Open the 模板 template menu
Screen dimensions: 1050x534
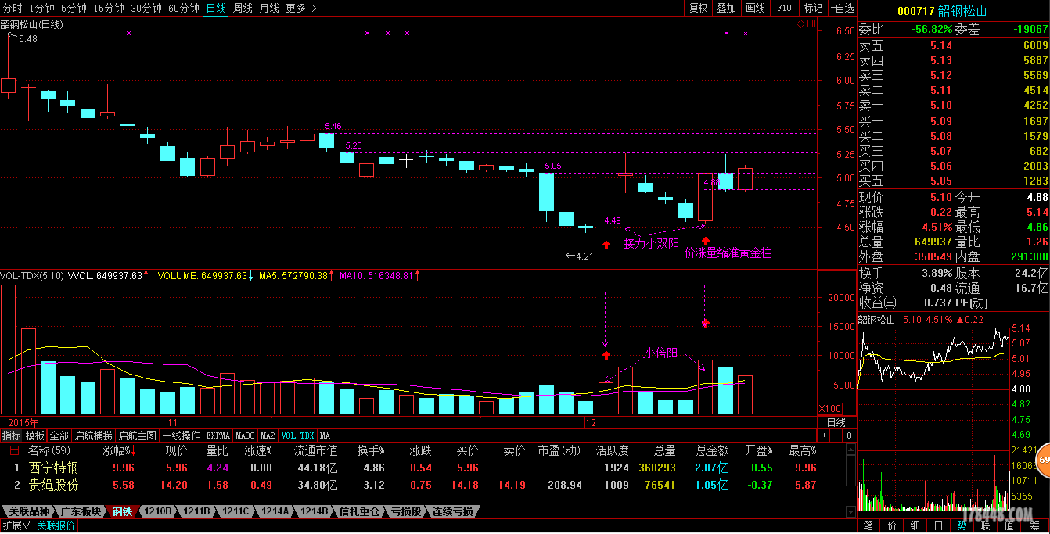coord(35,435)
